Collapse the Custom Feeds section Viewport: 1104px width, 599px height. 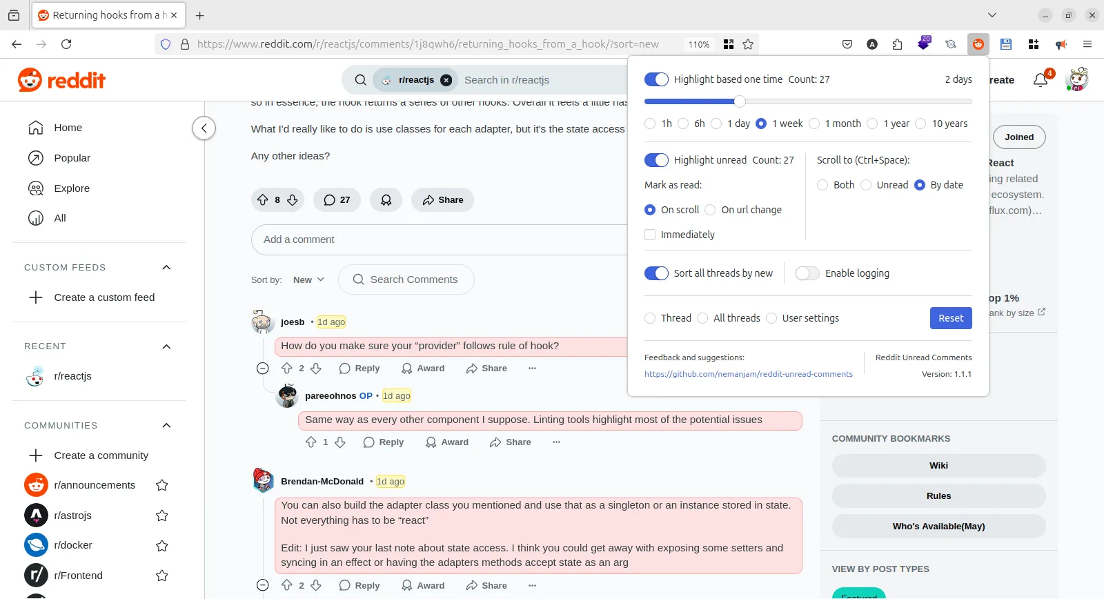[166, 268]
